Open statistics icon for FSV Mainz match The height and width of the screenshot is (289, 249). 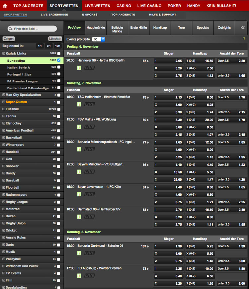tap(79, 127)
